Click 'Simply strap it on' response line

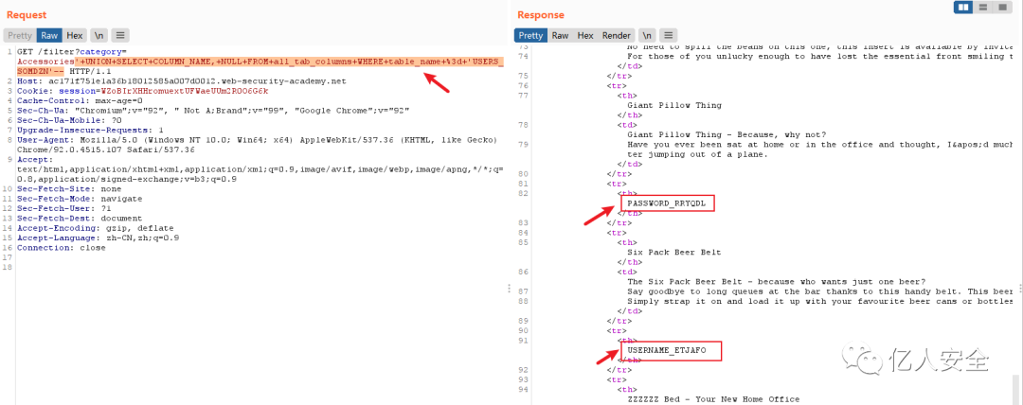(x=819, y=301)
